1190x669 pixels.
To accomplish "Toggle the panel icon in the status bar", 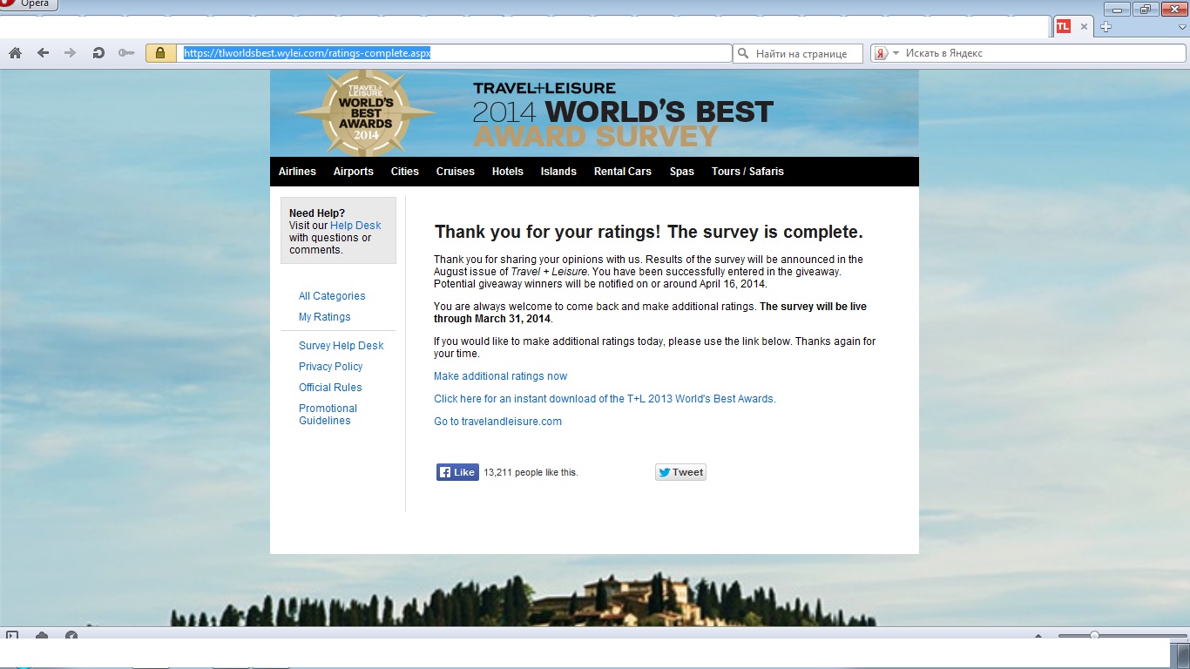I will [12, 636].
